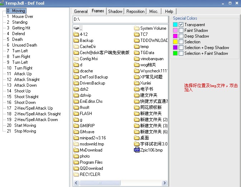Select the 11 Attack Up animation entry
This screenshot has height=187, width=241.
(23, 74)
